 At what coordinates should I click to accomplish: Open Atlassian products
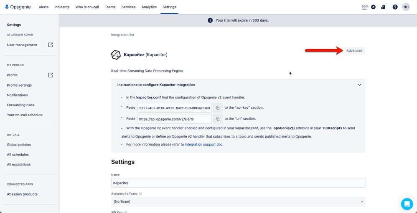point(22,194)
